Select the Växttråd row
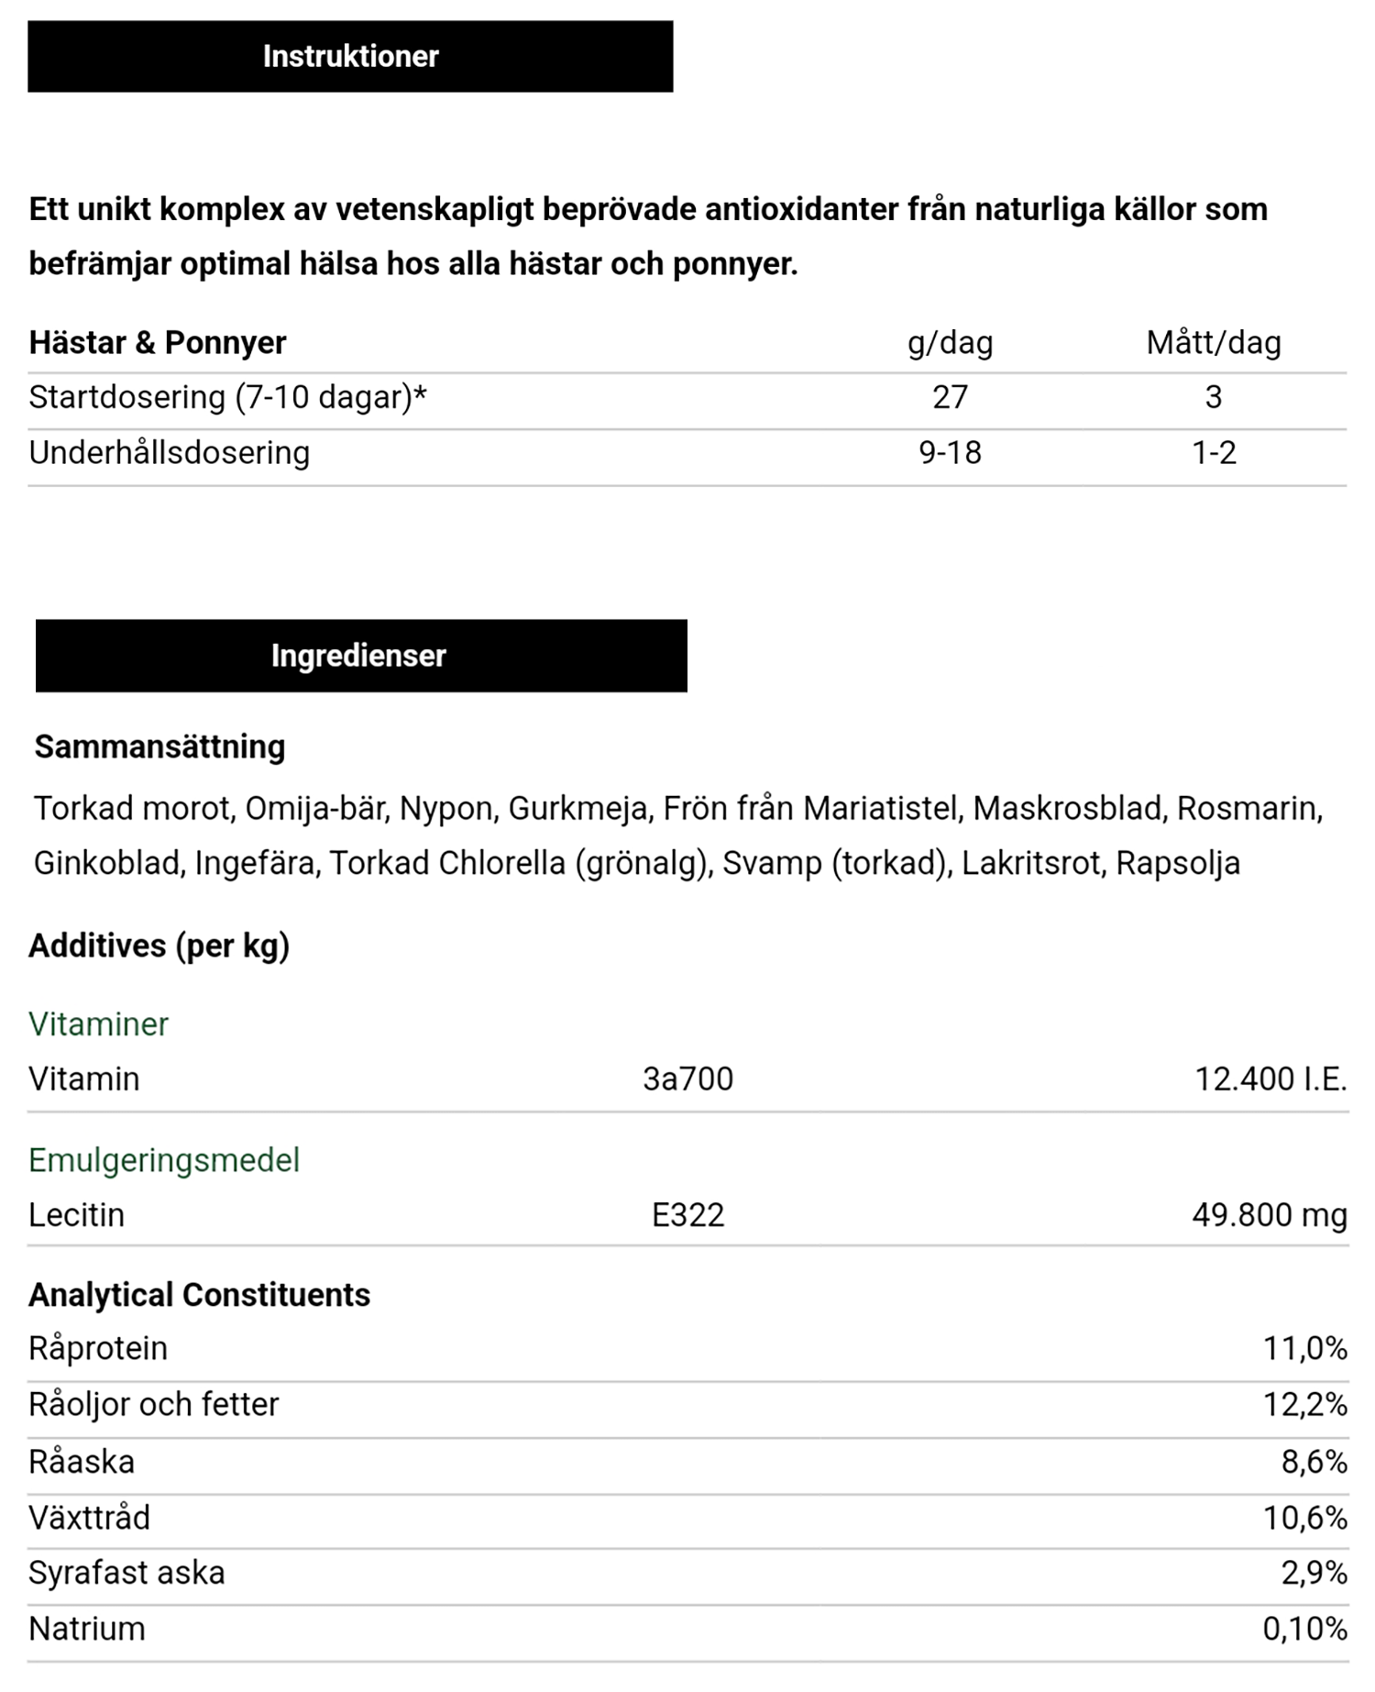The height and width of the screenshot is (1692, 1375). tap(687, 1520)
